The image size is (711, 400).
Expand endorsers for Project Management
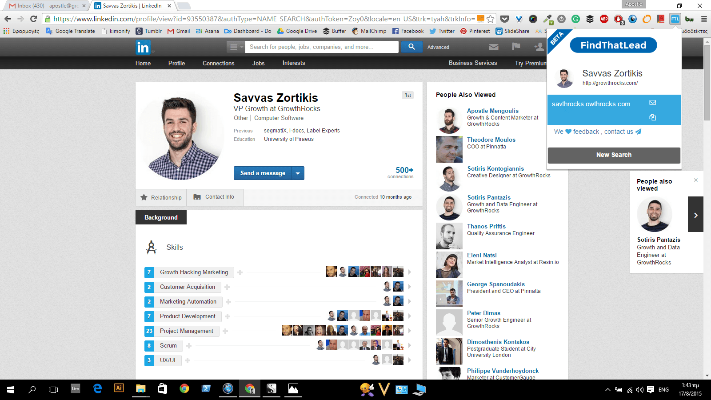[x=410, y=331]
